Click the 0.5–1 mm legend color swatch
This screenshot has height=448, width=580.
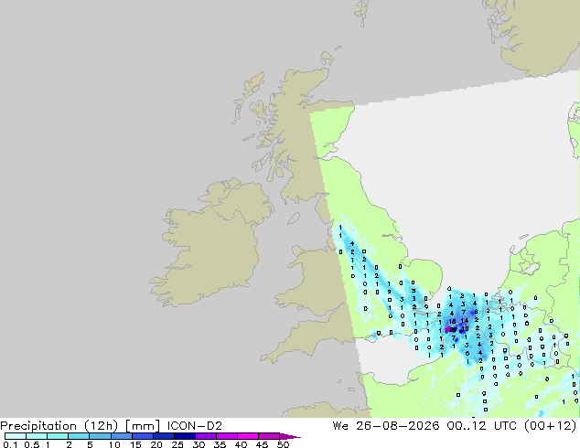pos(37,436)
